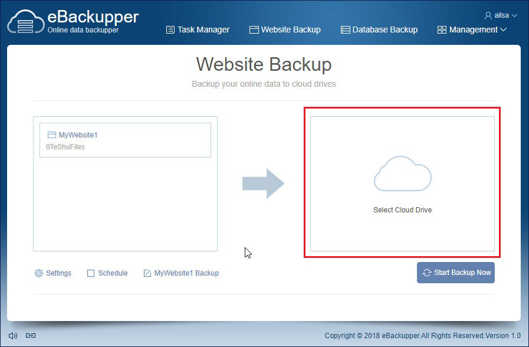Click the 'Backup your online data' subtitle
The image size is (529, 347).
264,84
